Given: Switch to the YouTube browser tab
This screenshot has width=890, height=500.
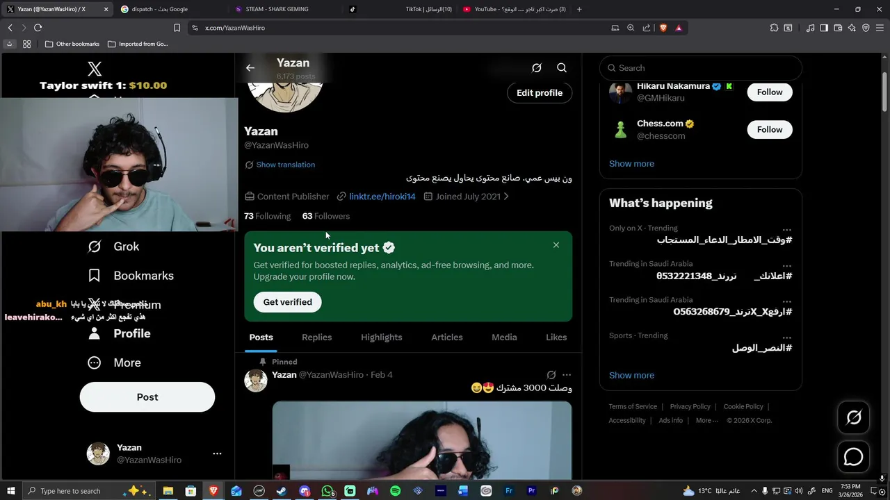Looking at the screenshot, I should coord(513,9).
